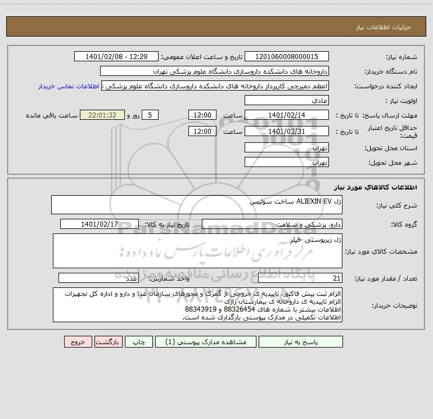Image resolution: width=433 pixels, height=419 pixels.
Task: Click the جزئیات اطلاعات نیاز header title
Action: click(x=384, y=27)
